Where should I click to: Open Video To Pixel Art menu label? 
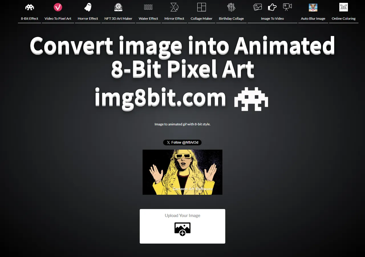[58, 19]
